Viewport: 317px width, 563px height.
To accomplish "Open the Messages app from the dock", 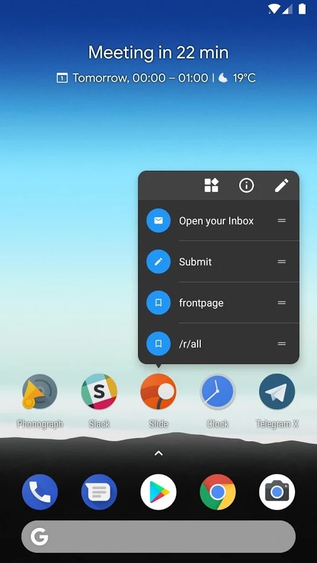I will pyautogui.click(x=99, y=492).
